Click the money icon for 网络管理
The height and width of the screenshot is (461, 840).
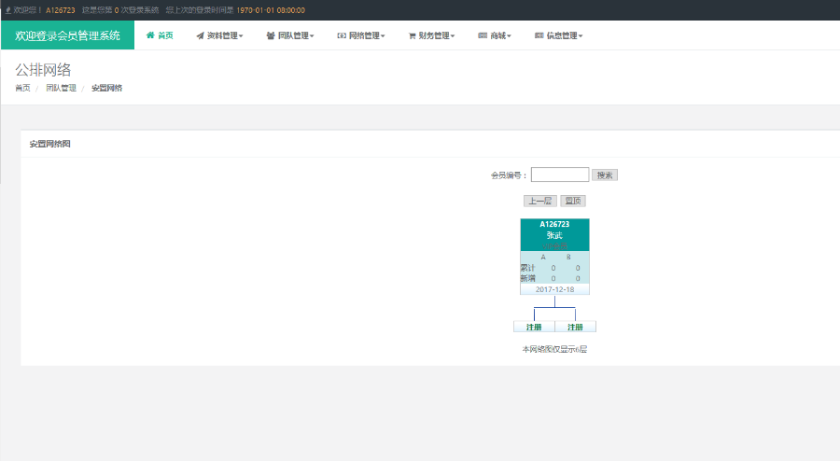(342, 35)
